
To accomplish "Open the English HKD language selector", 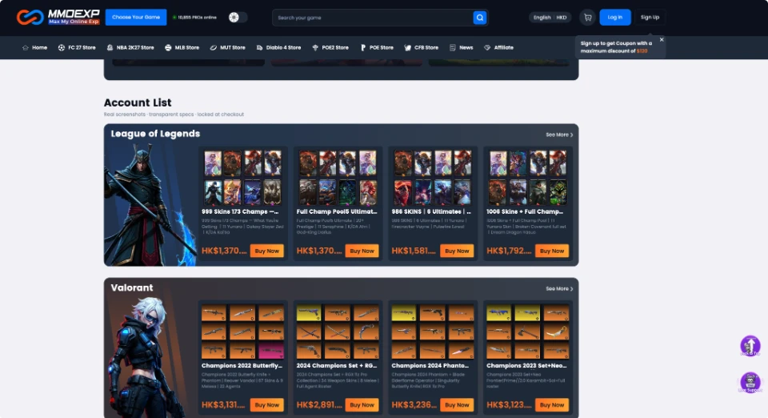I will pyautogui.click(x=550, y=17).
